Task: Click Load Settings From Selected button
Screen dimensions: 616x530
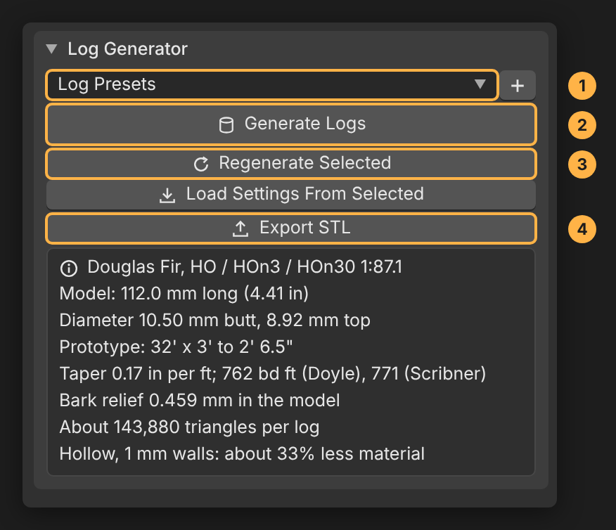Action: tap(291, 195)
